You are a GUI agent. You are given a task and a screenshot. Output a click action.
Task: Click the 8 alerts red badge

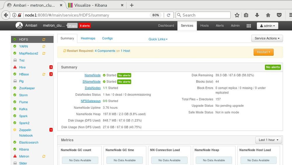tap(85, 26)
